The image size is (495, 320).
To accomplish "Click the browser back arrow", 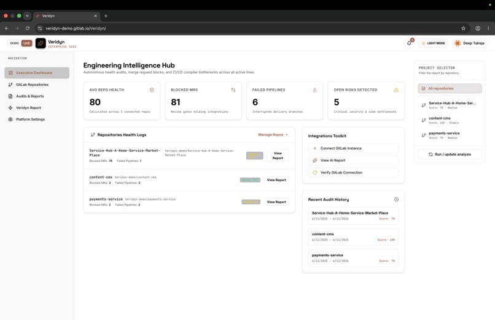I will pos(7,28).
